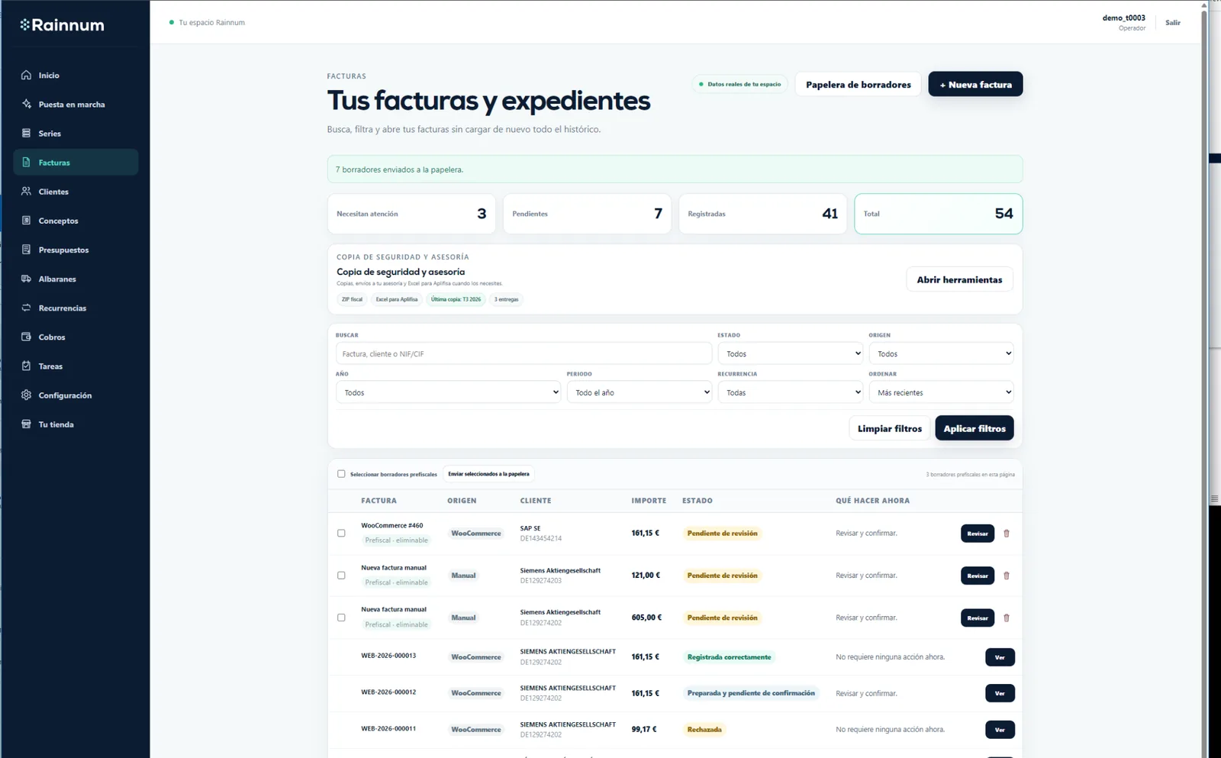Viewport: 1221px width, 758px height.
Task: Open Inicio via its home icon
Action: pyautogui.click(x=26, y=75)
